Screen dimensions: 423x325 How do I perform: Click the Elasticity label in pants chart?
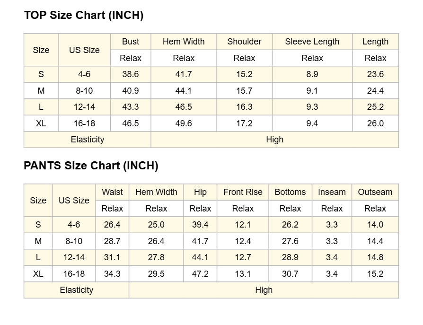coord(77,290)
